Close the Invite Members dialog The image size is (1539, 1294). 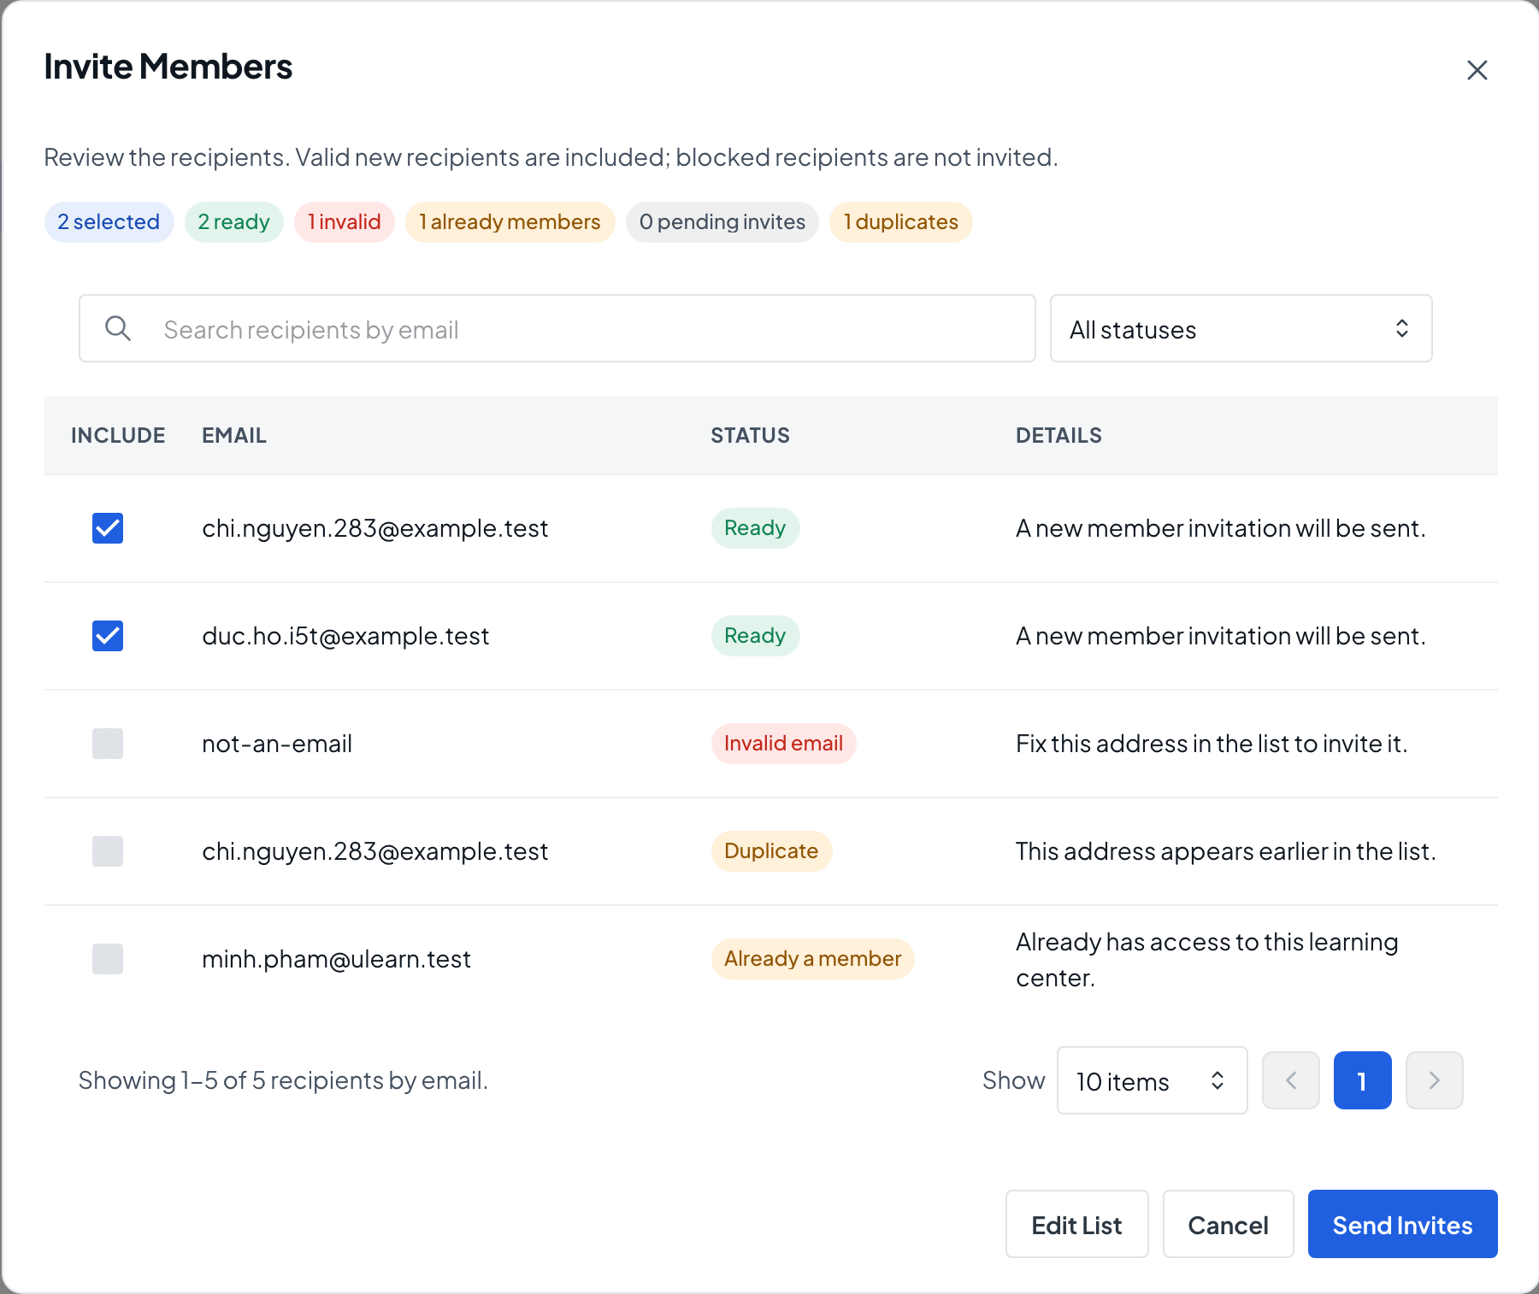click(x=1477, y=70)
